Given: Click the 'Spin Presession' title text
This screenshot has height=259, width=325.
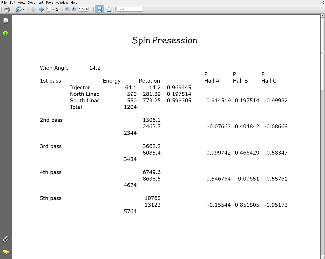Looking at the screenshot, I should [x=165, y=41].
